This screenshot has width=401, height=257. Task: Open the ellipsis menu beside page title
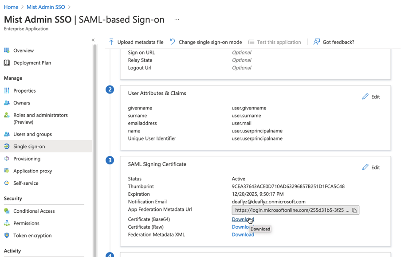click(176, 19)
